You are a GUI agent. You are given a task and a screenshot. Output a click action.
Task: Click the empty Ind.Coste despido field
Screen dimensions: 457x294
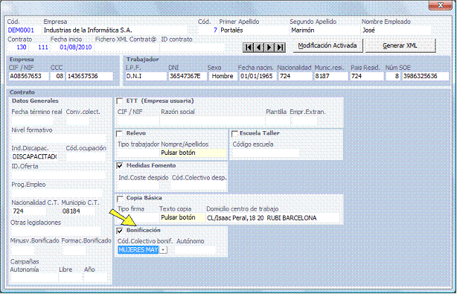[138, 186]
